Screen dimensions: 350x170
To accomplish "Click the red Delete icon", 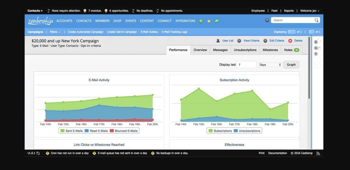I will click(290, 41).
